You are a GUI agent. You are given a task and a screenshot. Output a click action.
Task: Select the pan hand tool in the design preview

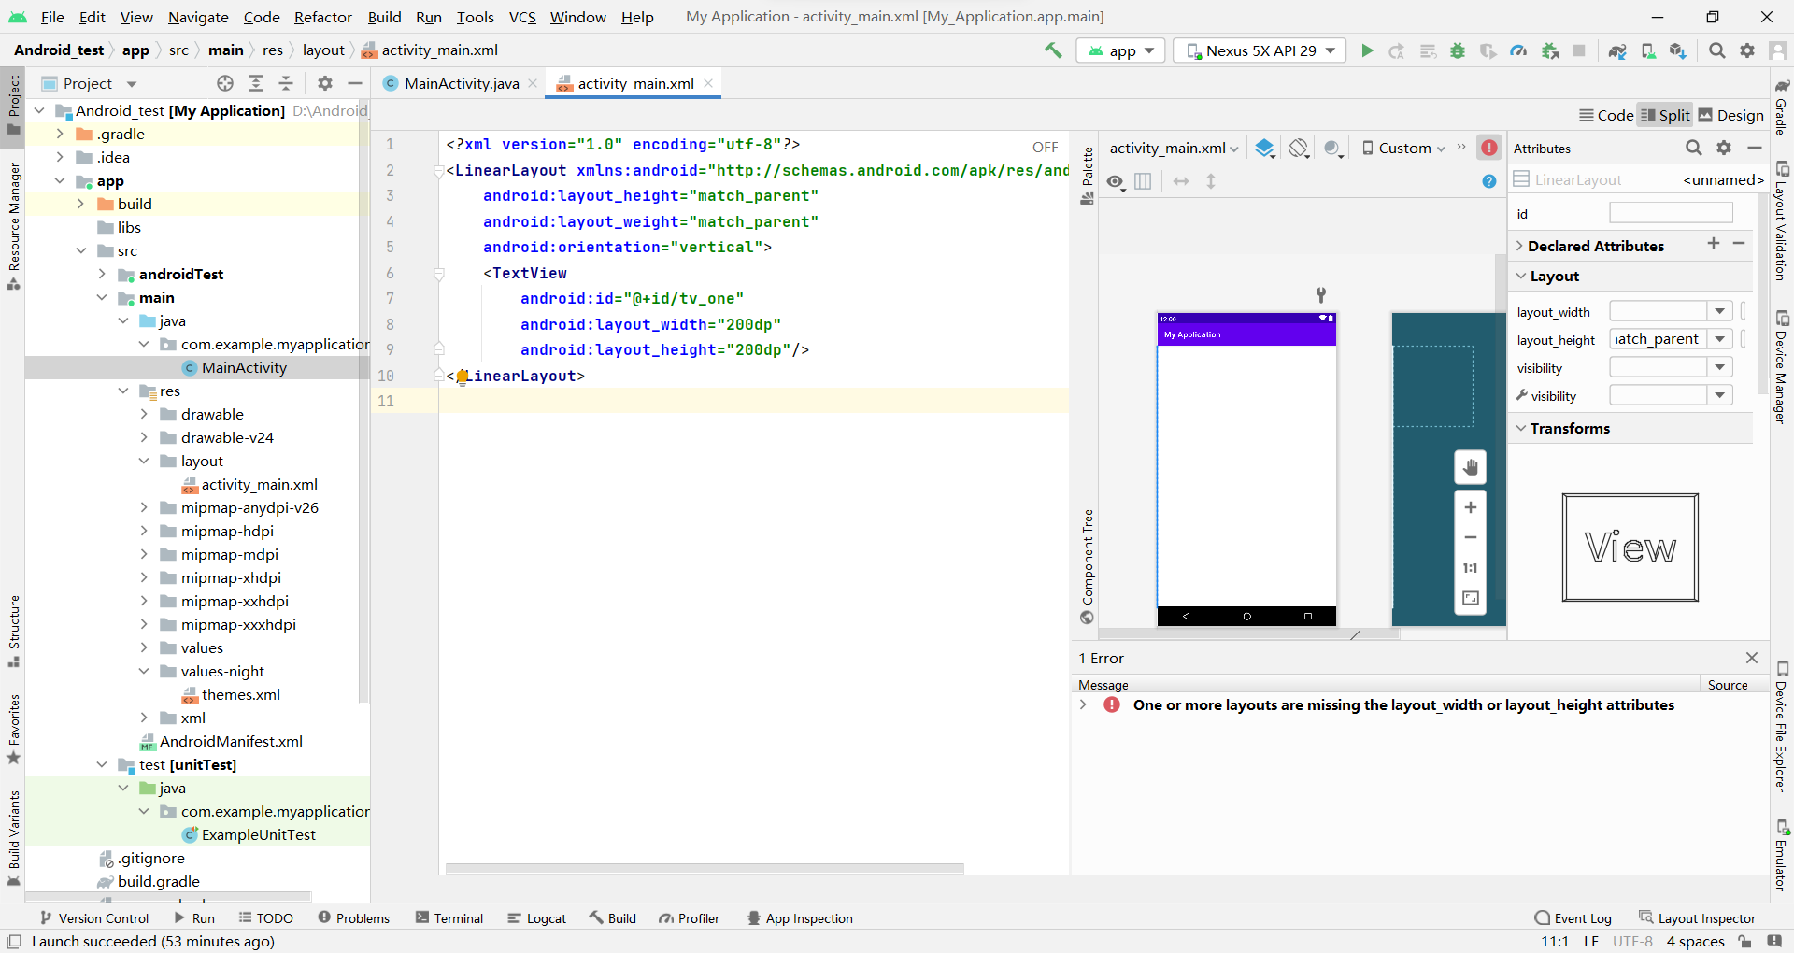[1471, 467]
